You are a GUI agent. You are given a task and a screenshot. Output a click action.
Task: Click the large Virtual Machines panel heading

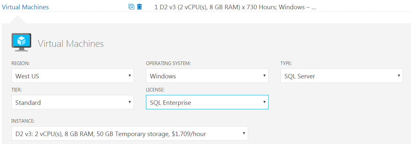pos(71,44)
